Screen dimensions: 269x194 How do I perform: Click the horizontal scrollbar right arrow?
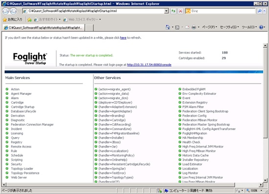pyautogui.click(x=261, y=185)
